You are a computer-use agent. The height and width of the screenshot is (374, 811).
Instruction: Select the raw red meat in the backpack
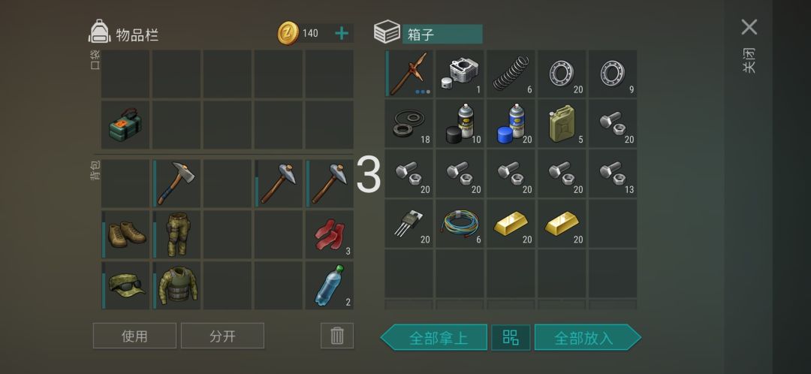pos(330,234)
